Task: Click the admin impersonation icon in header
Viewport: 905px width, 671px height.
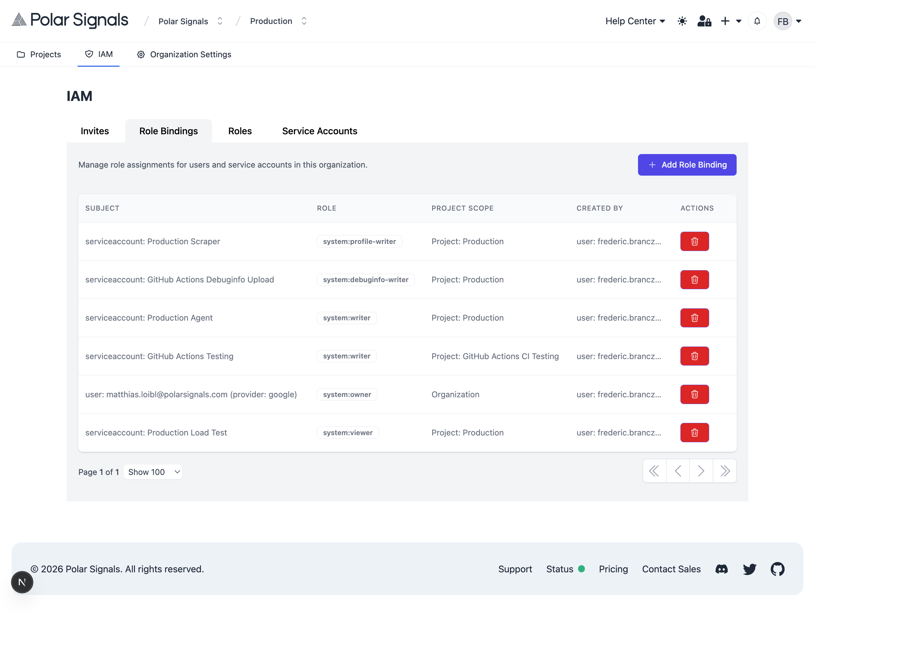Action: pos(704,21)
